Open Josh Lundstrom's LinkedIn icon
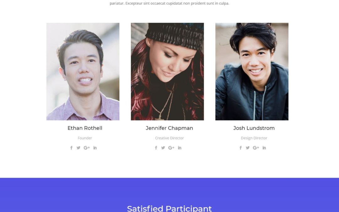Image resolution: width=339 pixels, height=212 pixels. [x=264, y=148]
